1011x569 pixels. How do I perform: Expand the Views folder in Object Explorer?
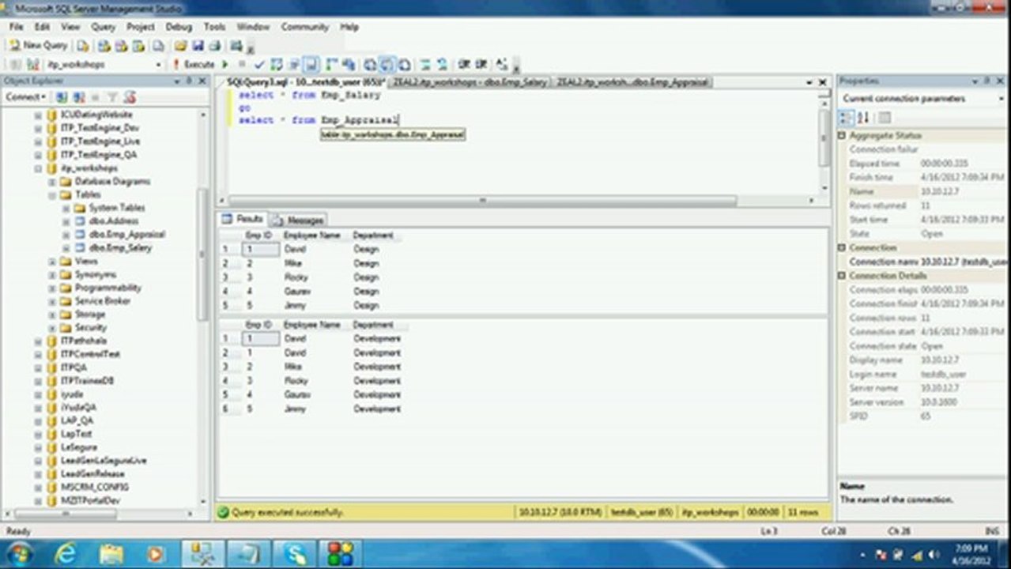pos(52,261)
